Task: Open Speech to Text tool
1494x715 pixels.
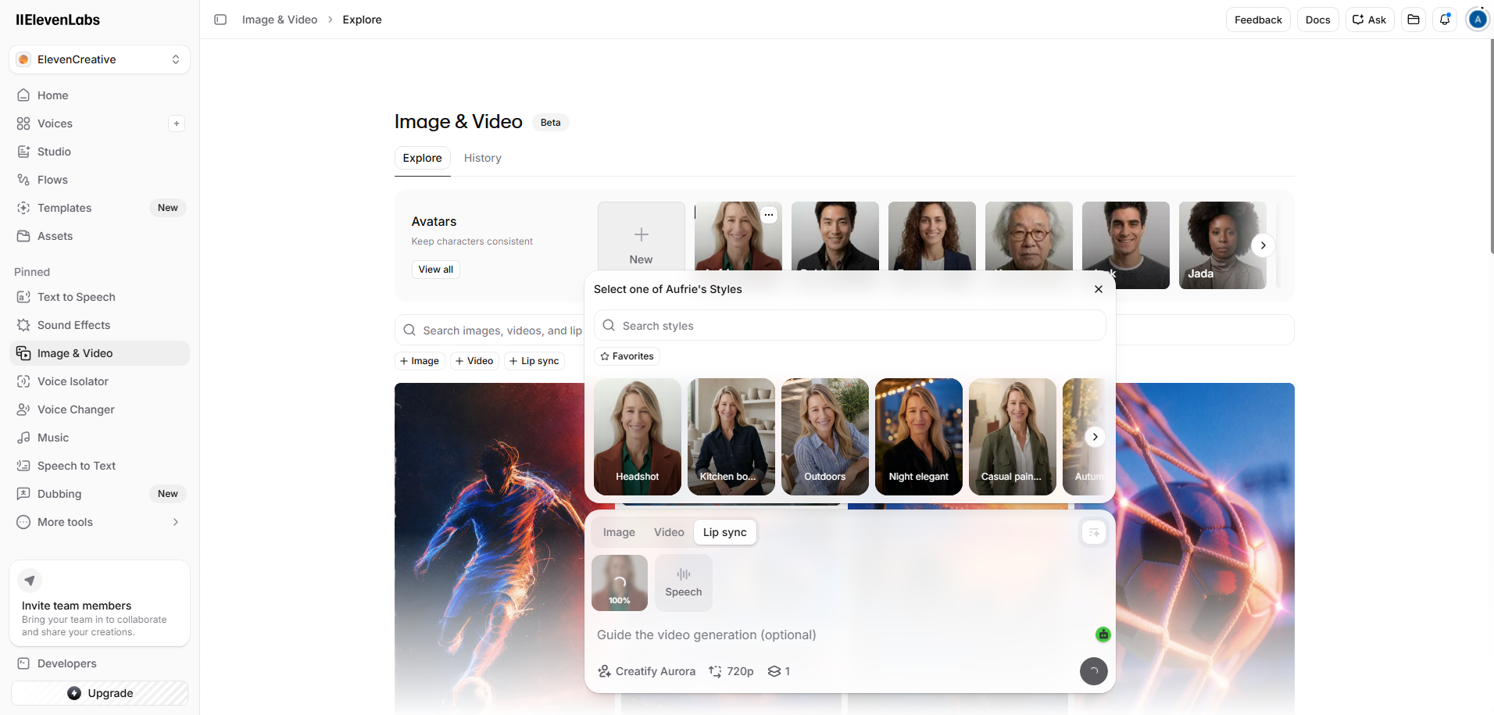Action: tap(99, 466)
